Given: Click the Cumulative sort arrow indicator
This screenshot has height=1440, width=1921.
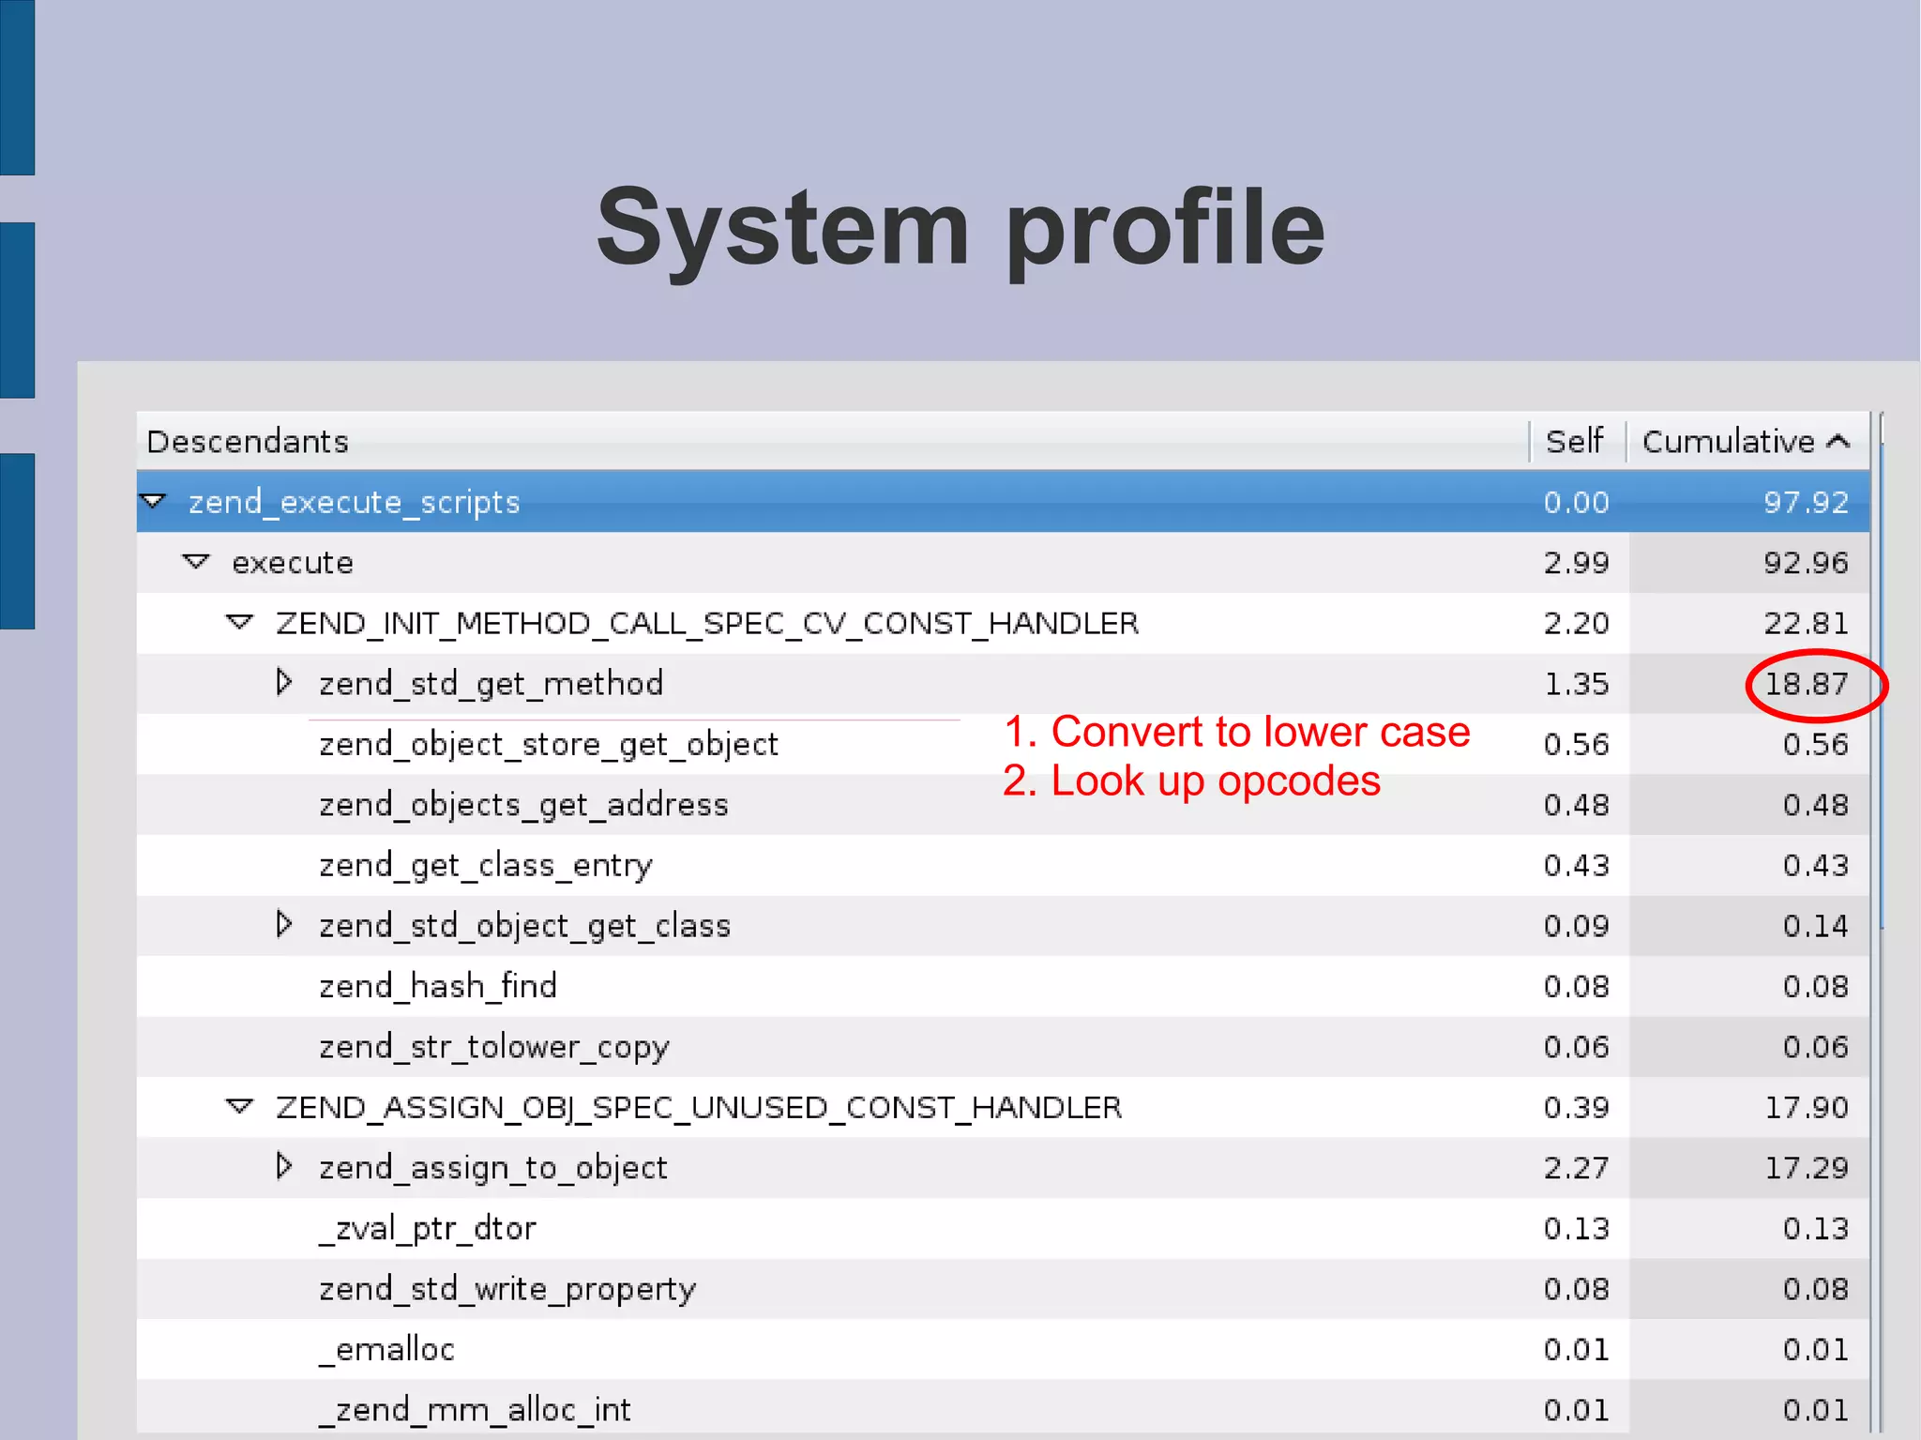Looking at the screenshot, I should coord(1838,441).
